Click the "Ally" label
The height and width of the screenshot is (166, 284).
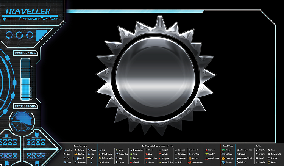tap(120, 158)
